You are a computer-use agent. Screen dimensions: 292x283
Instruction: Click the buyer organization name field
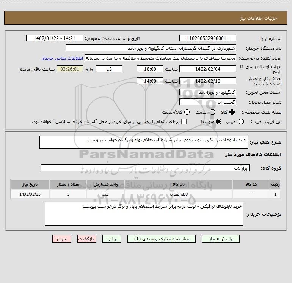point(151,48)
